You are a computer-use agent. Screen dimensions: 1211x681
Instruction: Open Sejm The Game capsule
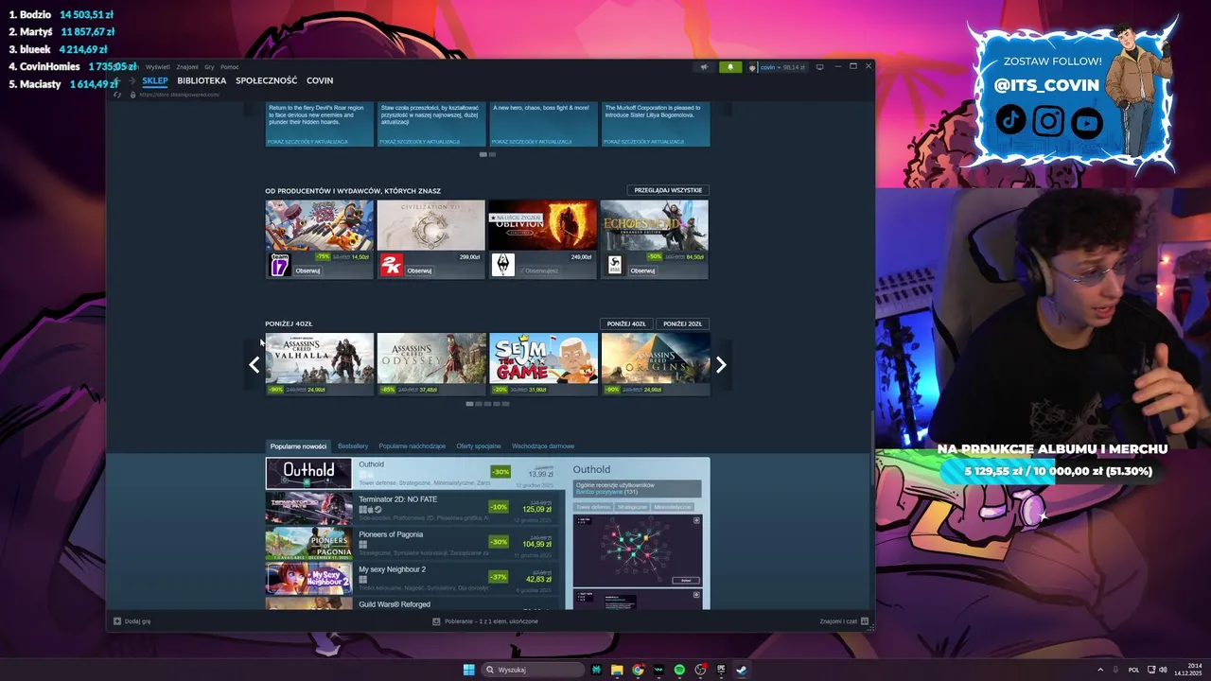(543, 364)
